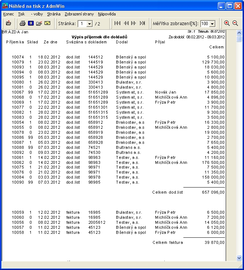
Task: Click 'Brakostav, a.s' in row 10078
Action: click(130, 132)
